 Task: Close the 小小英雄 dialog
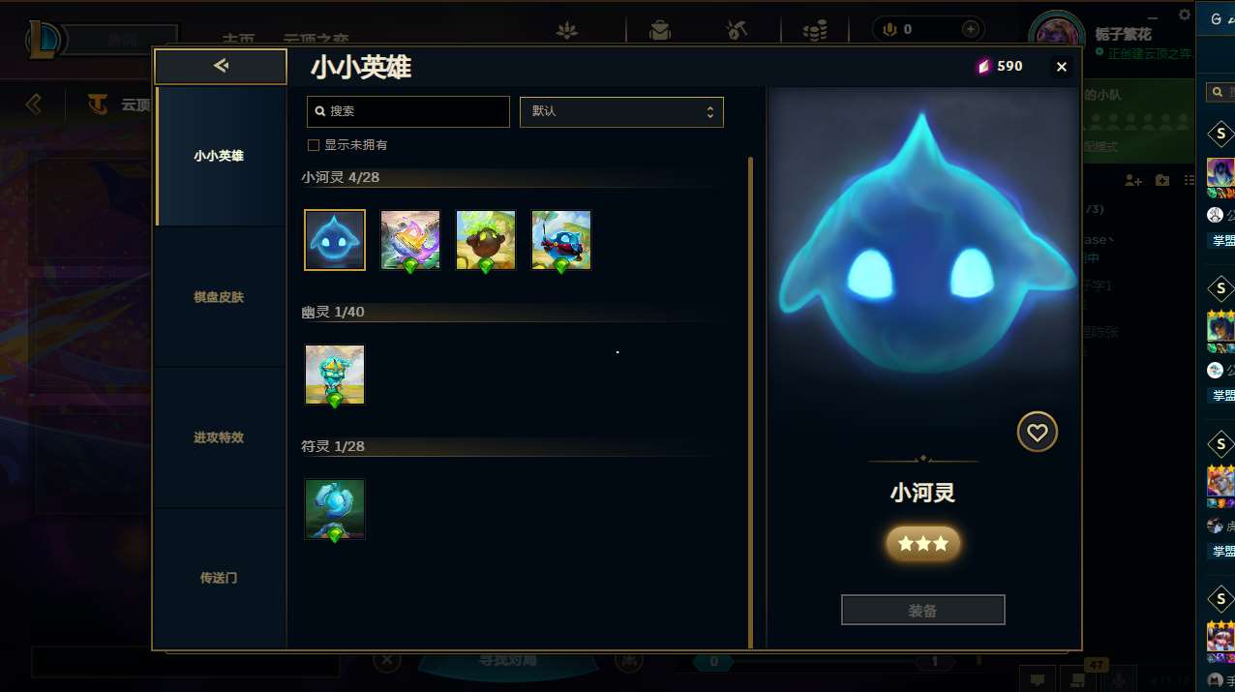[1062, 67]
